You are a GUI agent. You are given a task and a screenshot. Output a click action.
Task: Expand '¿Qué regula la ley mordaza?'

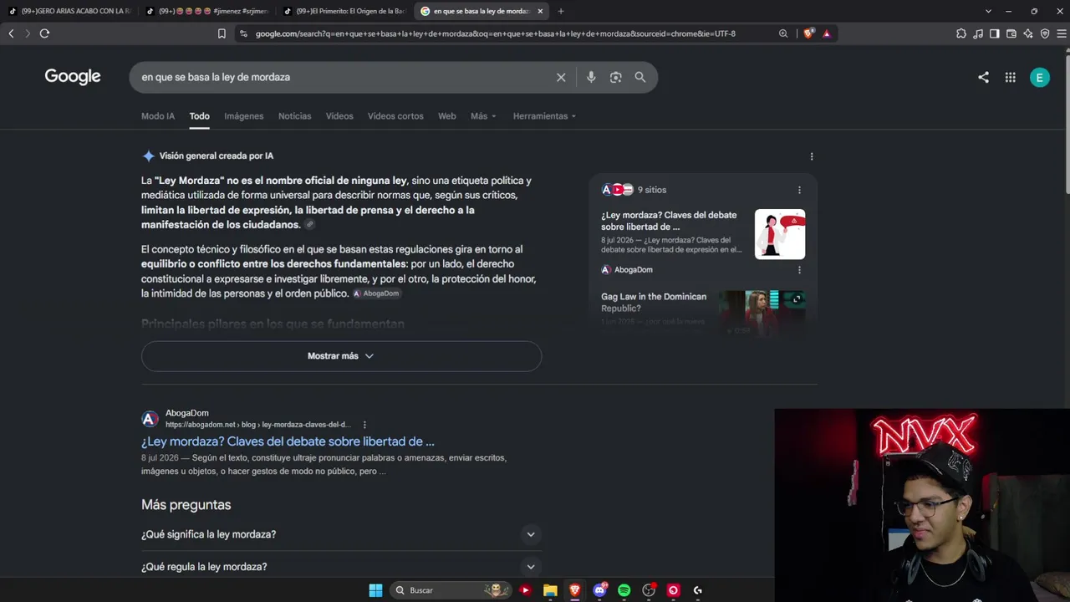point(341,567)
